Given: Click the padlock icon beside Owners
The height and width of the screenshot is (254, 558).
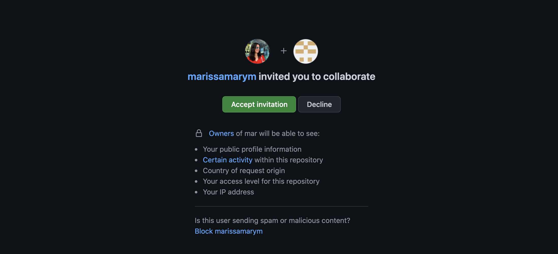Looking at the screenshot, I should coord(199,133).
